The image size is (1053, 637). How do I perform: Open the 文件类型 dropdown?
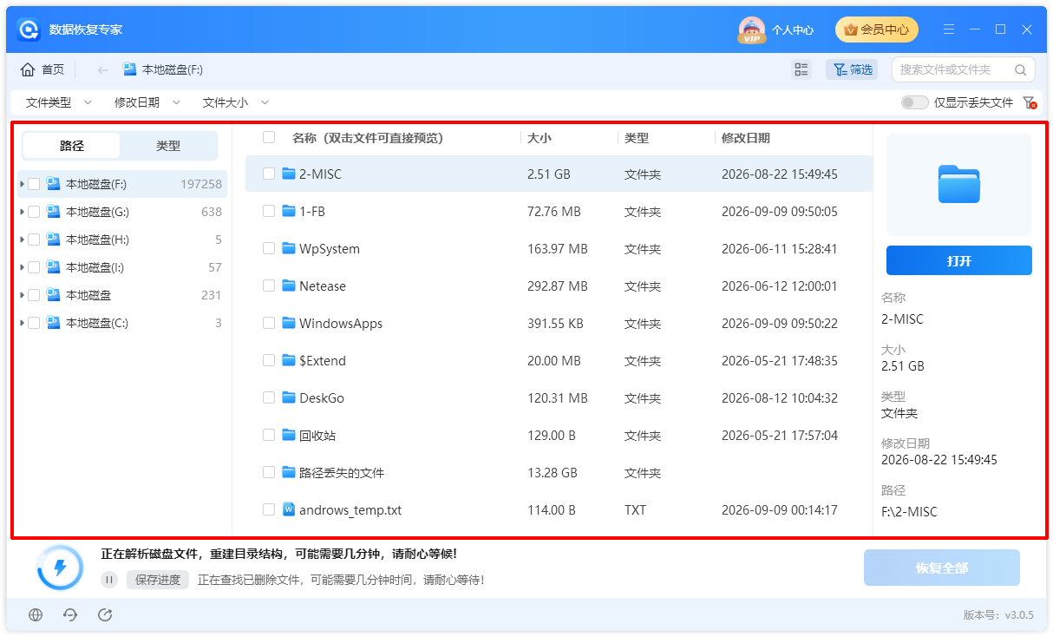pos(59,102)
